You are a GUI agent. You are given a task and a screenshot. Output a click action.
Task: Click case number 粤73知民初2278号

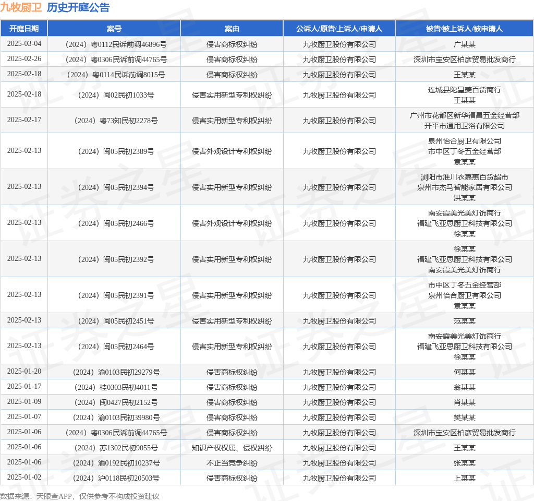[116, 121]
